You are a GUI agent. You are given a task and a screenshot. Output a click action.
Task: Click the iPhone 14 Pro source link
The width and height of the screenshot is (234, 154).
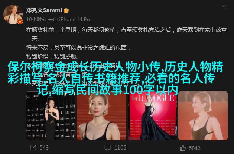[75, 19]
